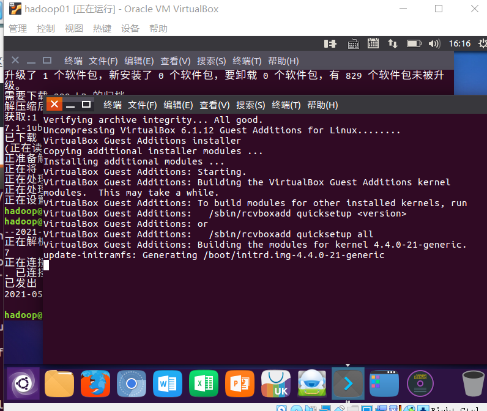Click the 'VirtualBox Guest Additions installer' line
487x411 pixels.
143,141
